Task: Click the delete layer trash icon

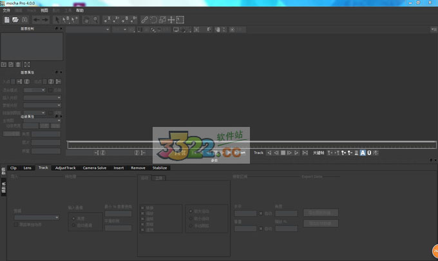Action: (x=18, y=64)
